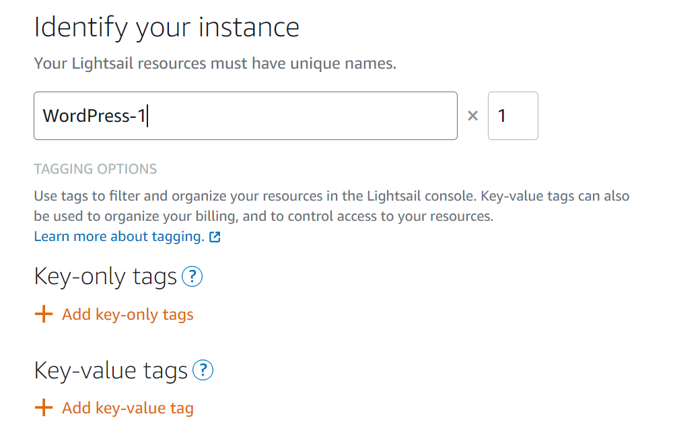Select the Add key-value tag text link
Image resolution: width=673 pixels, height=443 pixels.
click(x=127, y=408)
